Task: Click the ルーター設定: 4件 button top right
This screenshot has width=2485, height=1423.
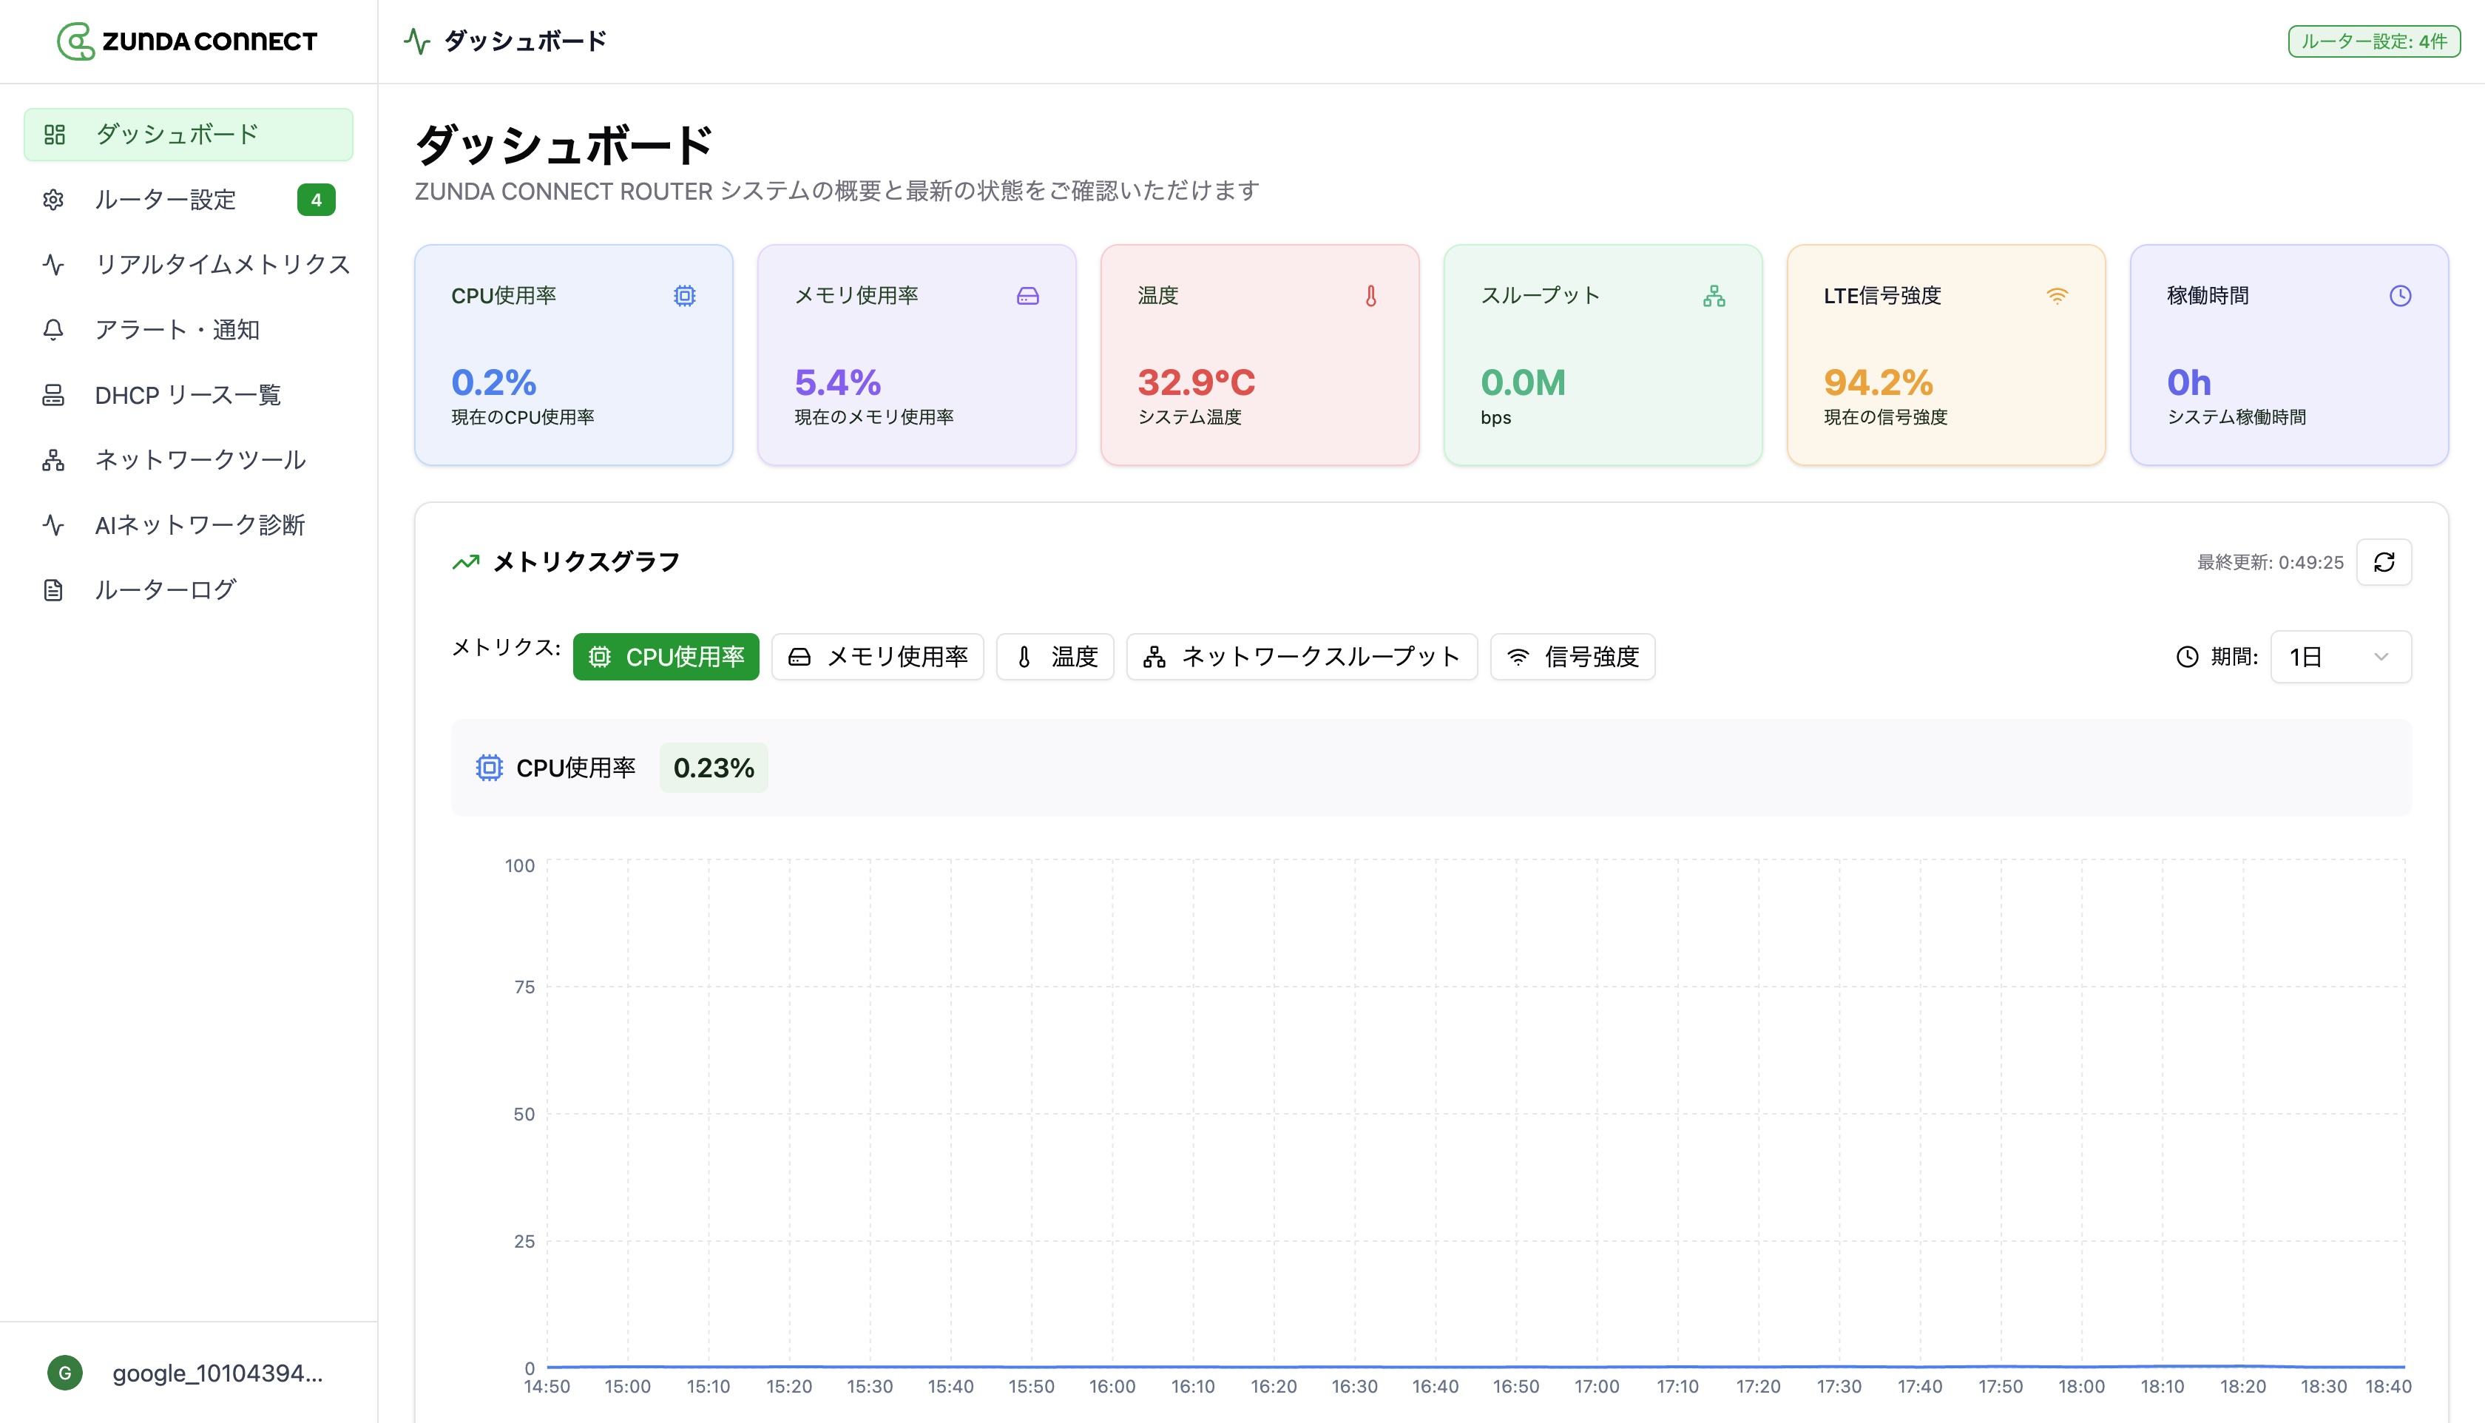Action: [2373, 41]
